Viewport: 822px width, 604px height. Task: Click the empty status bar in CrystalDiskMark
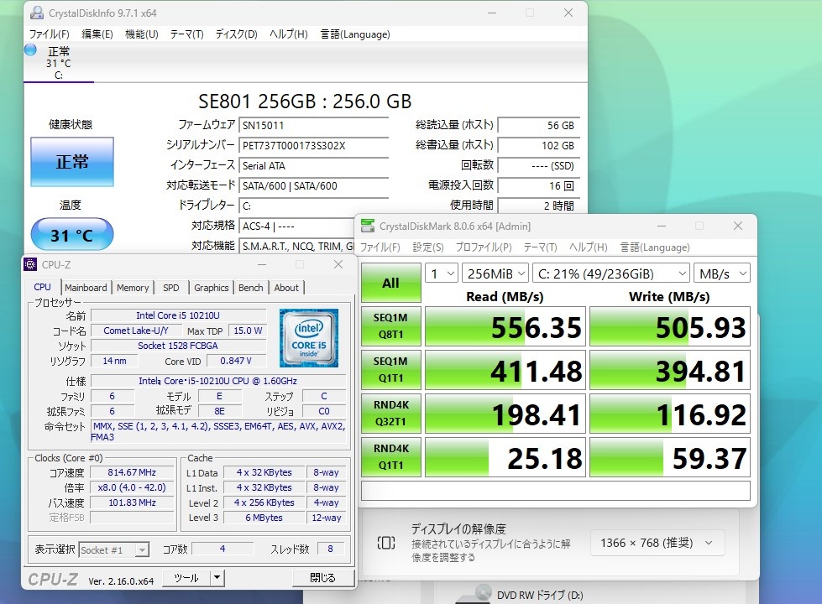556,492
